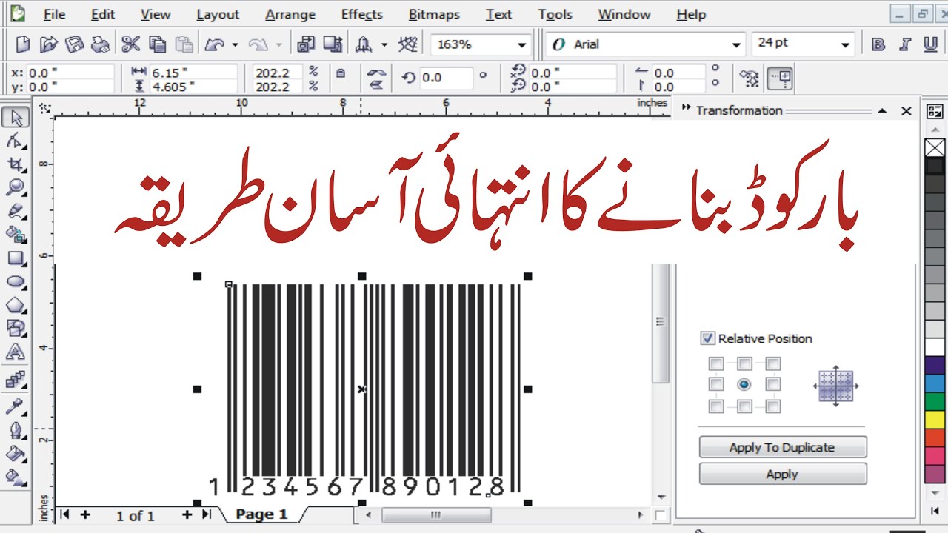Select the Shape tool
The height and width of the screenshot is (533, 948).
coord(16,141)
